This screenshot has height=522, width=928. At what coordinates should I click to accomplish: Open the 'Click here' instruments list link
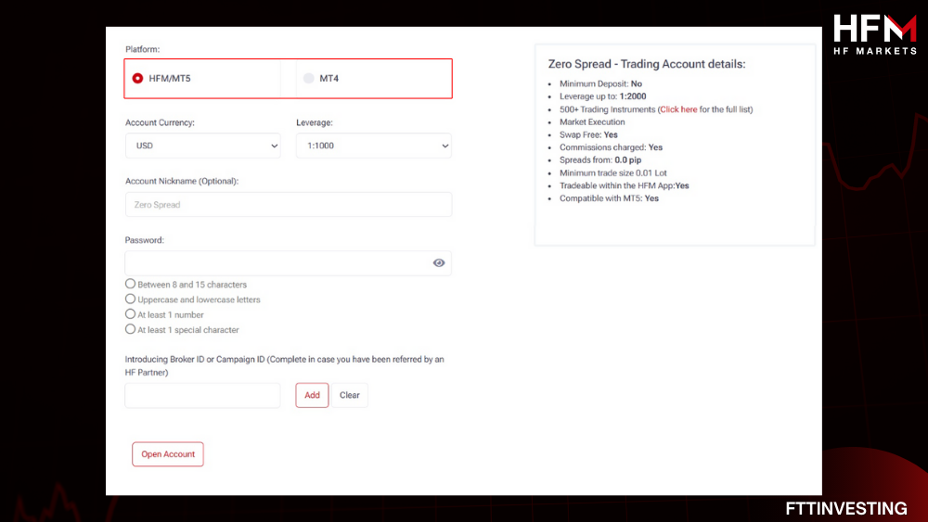pyautogui.click(x=678, y=109)
